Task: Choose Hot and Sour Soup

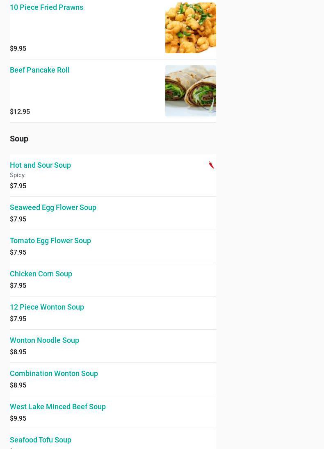Action: pos(40,165)
